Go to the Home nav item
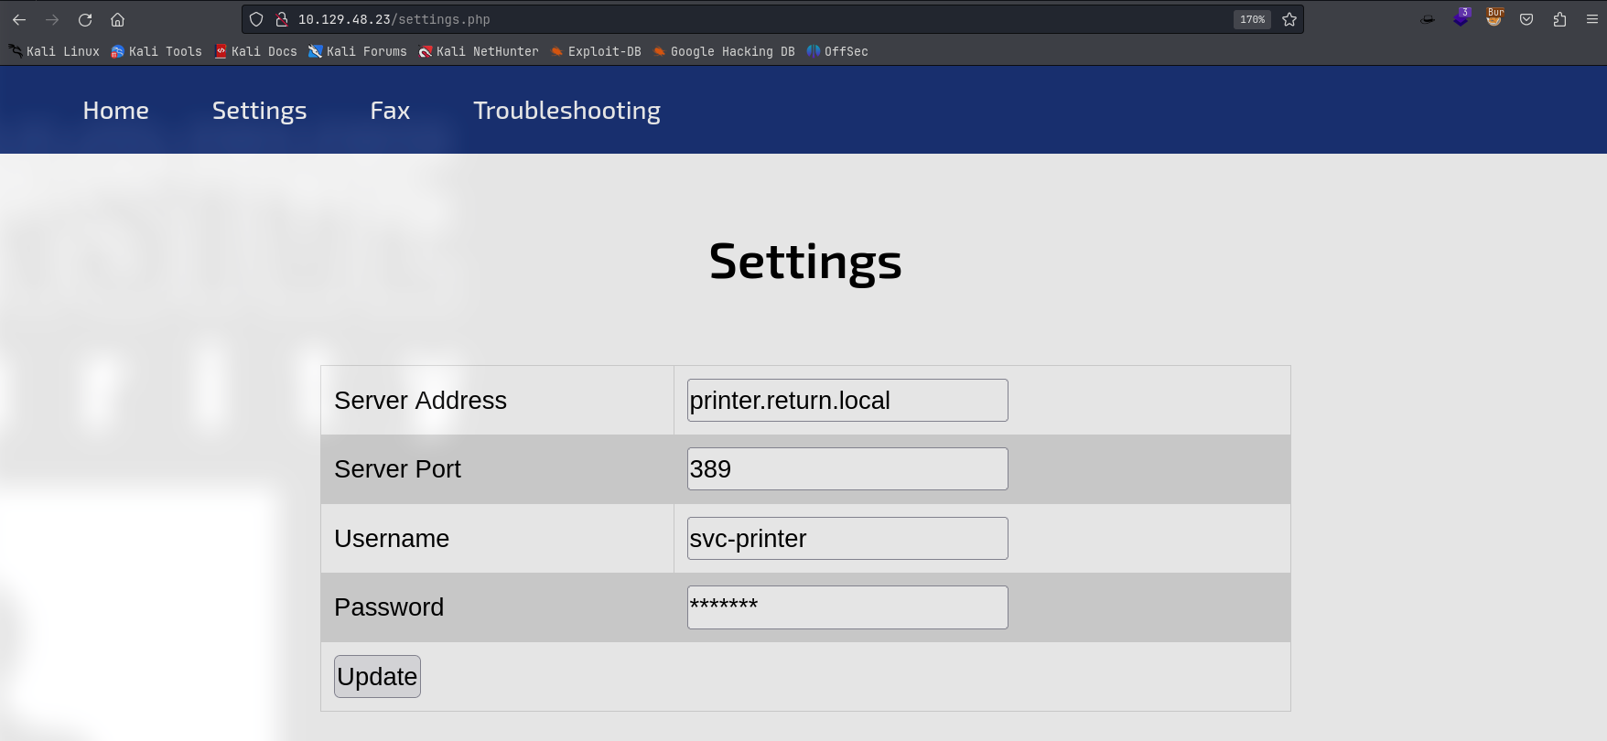This screenshot has height=741, width=1607. 115,111
